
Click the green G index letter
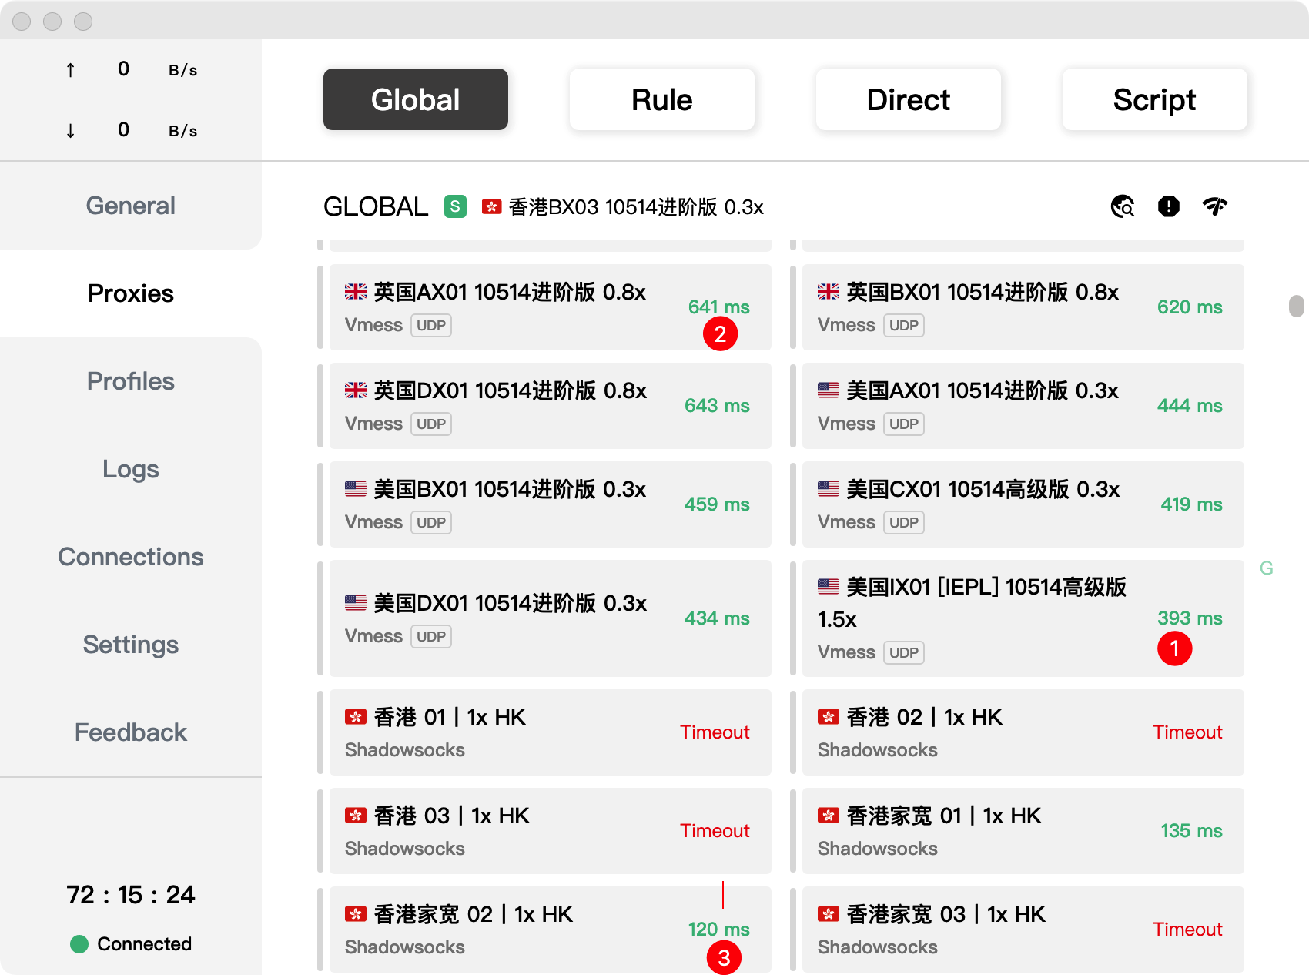click(1266, 568)
